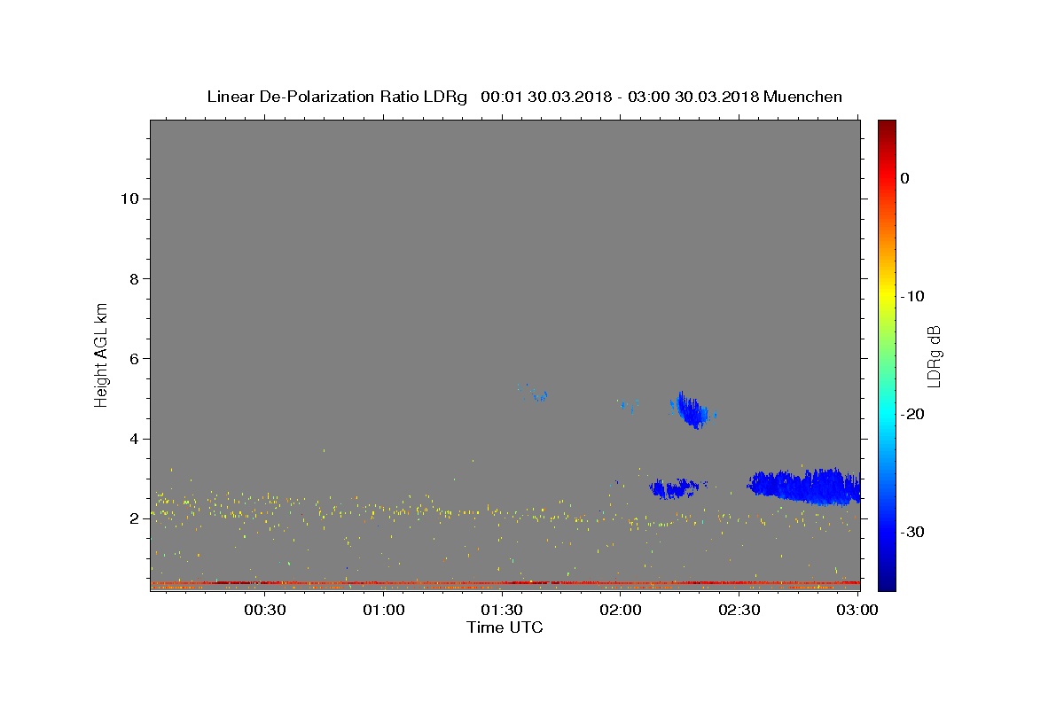Click the blue cloud echo near 5 km

point(692,410)
